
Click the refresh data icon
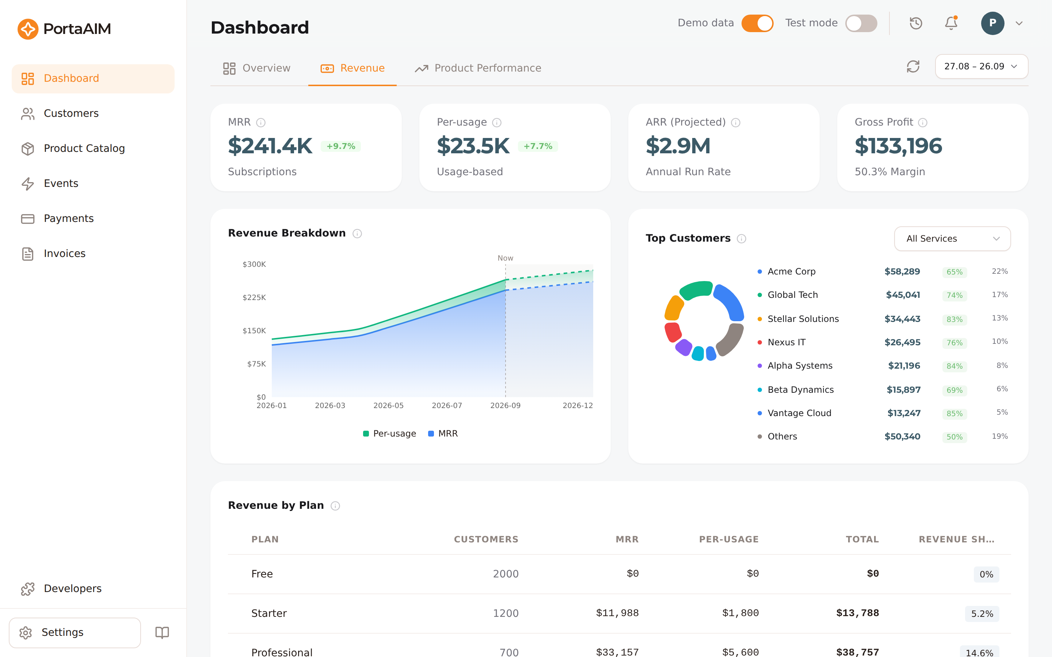click(x=913, y=66)
